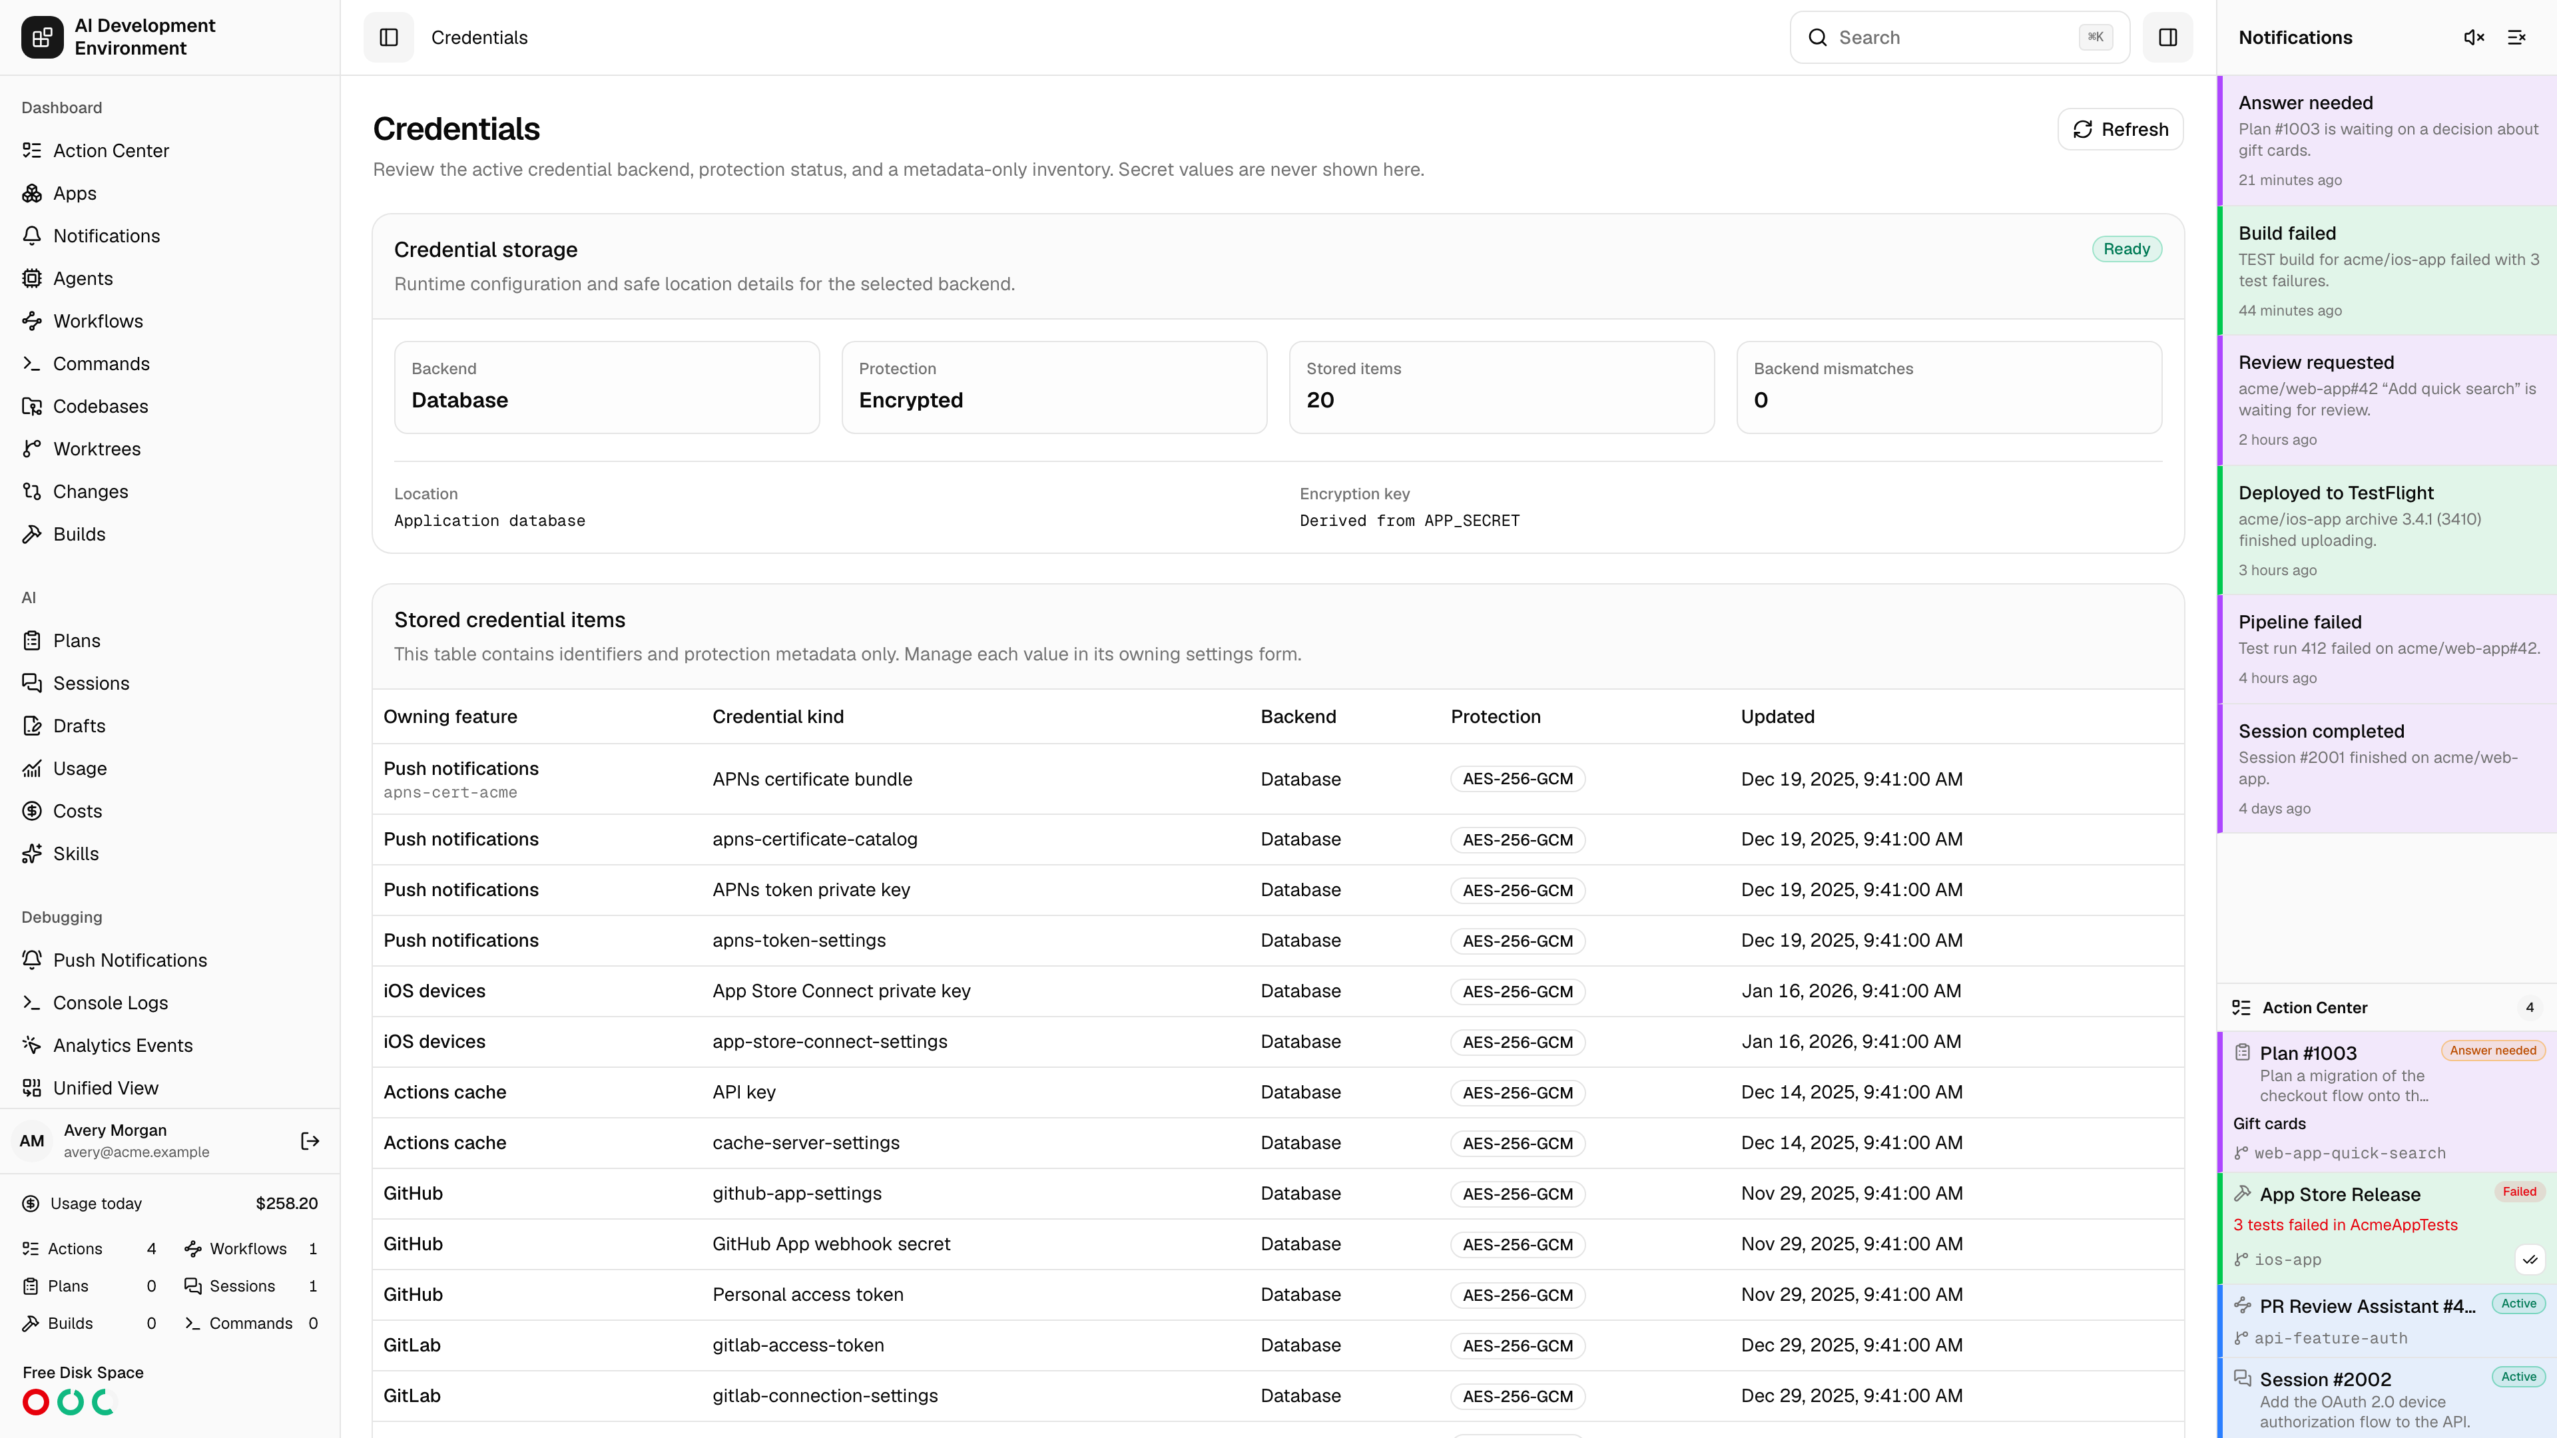
Task: Click the AI Development Environment logo
Action: (42, 38)
